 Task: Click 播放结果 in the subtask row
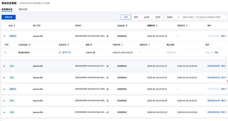209,53
